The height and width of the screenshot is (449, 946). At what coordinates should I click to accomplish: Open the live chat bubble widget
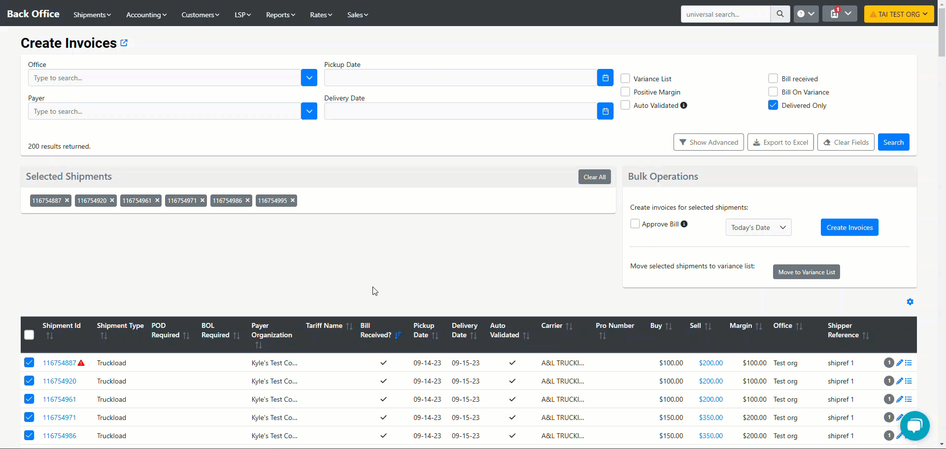[x=914, y=425]
